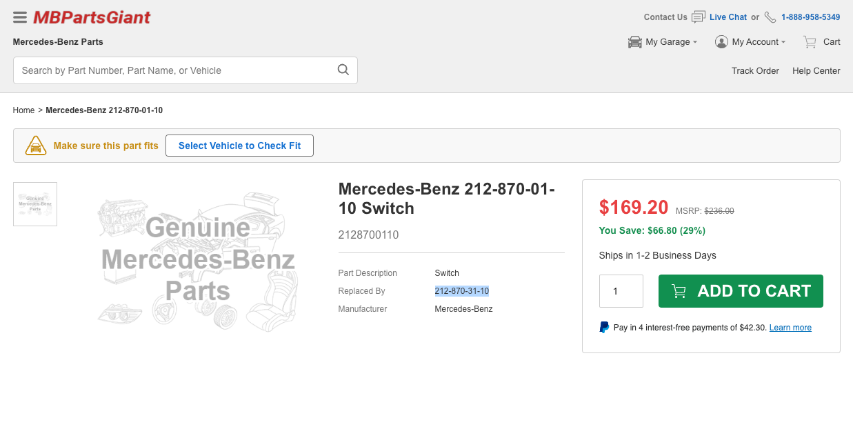Click the phone handset icon
The image size is (853, 447).
770,17
